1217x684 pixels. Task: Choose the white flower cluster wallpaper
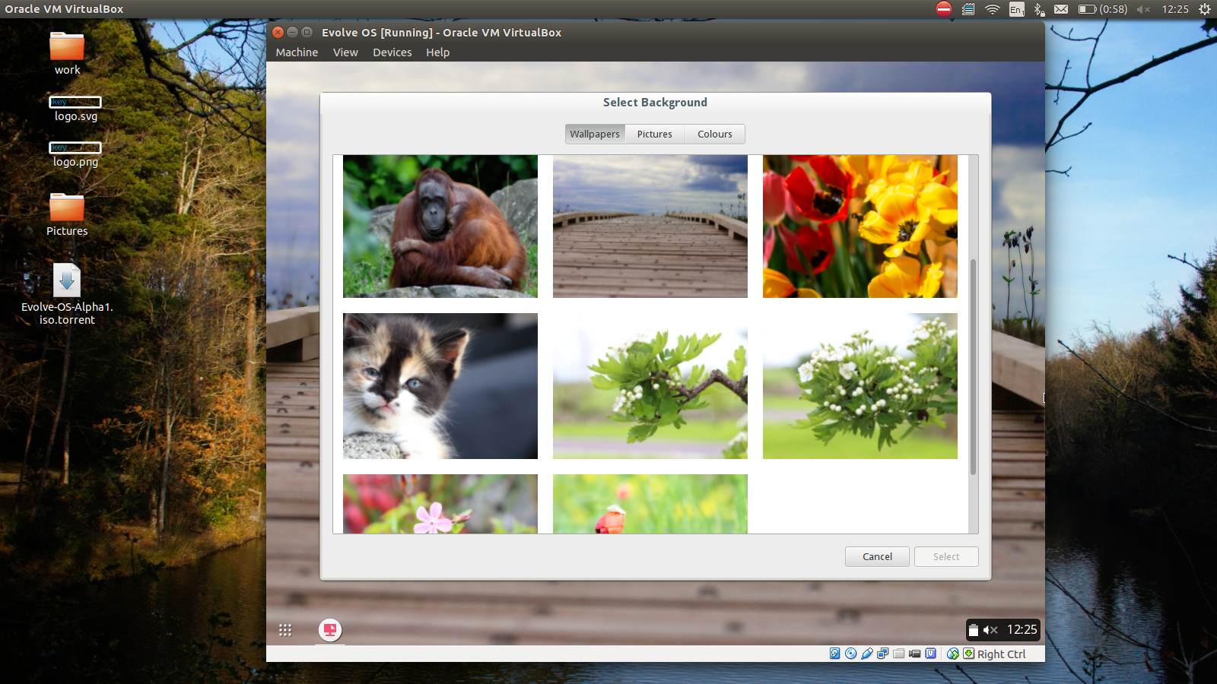tap(860, 386)
